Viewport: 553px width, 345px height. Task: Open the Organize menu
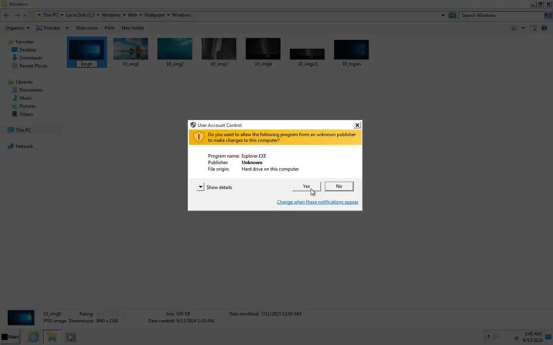coord(17,28)
